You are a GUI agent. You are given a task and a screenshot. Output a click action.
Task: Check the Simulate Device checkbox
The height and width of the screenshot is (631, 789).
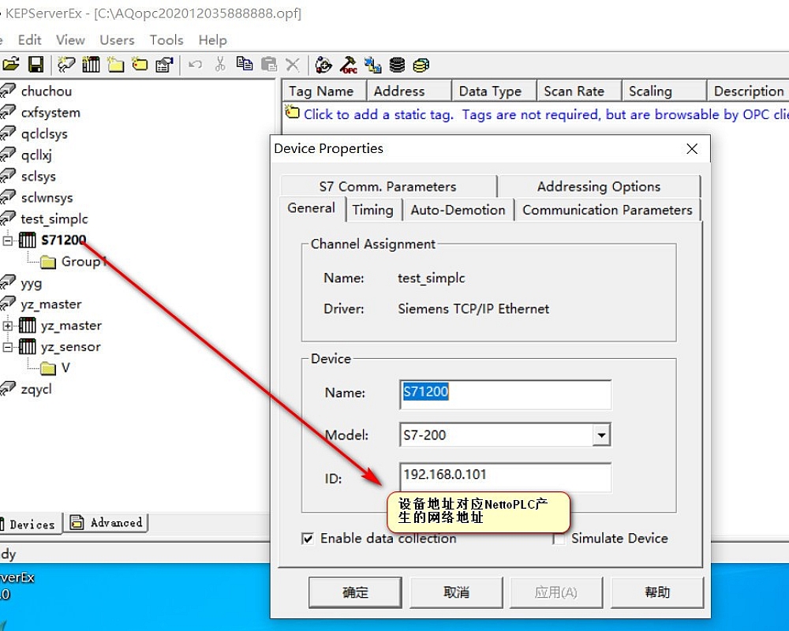coord(559,538)
